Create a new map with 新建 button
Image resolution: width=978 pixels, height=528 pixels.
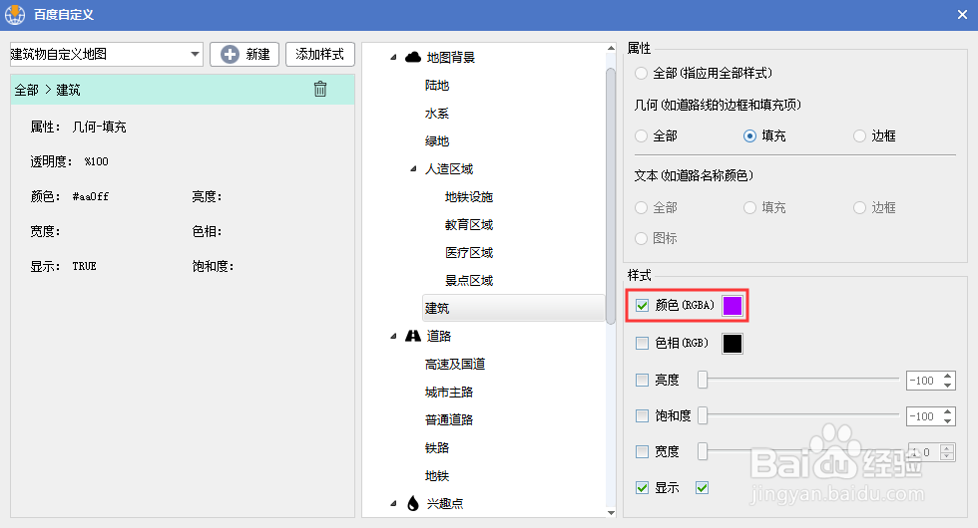tap(244, 54)
